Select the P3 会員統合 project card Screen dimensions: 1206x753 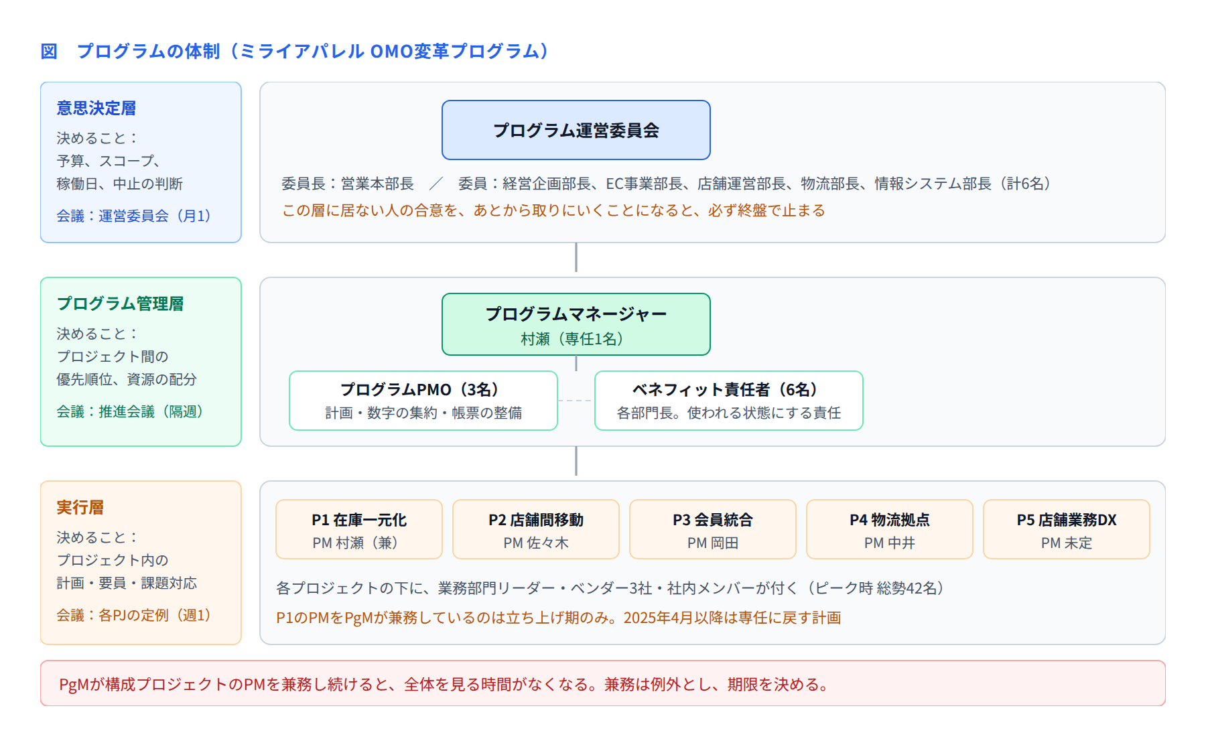click(x=713, y=529)
